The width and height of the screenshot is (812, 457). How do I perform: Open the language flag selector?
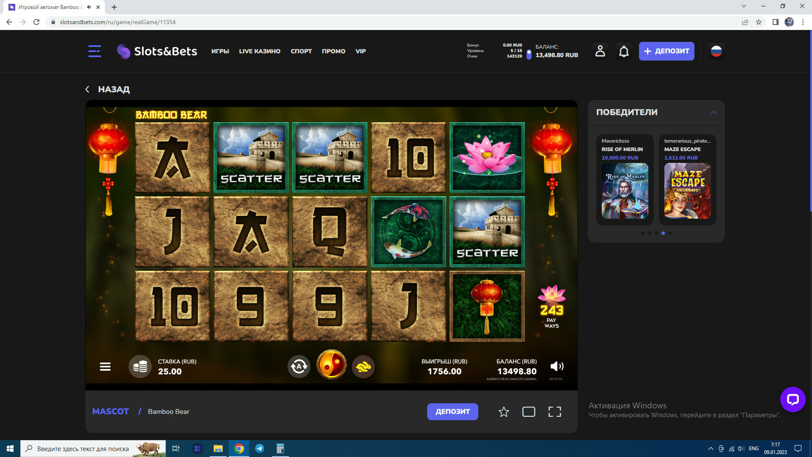click(716, 51)
